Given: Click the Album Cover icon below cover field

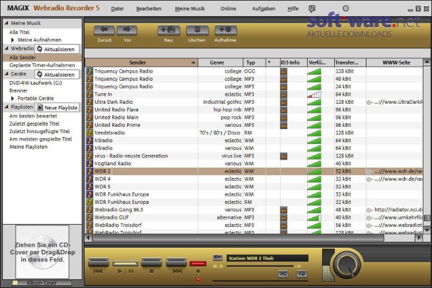Looking at the screenshot, I should click(15, 283).
